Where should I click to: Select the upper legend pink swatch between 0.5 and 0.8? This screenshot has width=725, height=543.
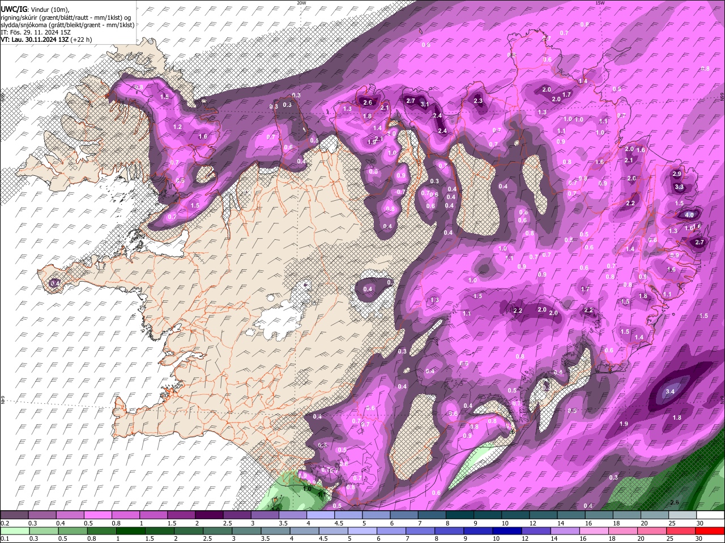pos(97,515)
